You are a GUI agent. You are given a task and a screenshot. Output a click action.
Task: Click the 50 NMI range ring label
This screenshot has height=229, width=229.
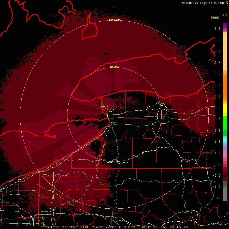pos(114,67)
